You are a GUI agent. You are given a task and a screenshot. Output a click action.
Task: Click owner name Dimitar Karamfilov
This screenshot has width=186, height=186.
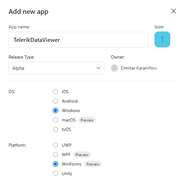pos(139,68)
